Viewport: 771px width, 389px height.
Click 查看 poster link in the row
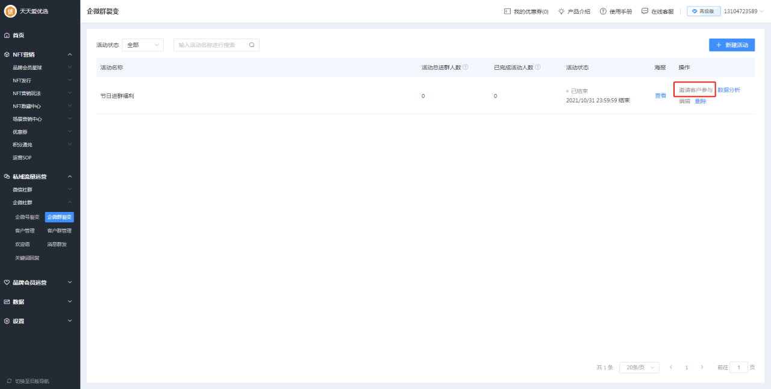click(x=661, y=96)
